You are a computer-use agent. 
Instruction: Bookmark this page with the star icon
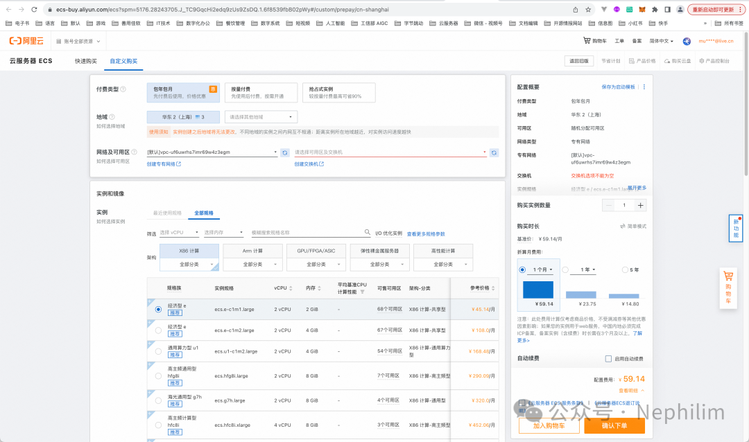[x=588, y=10]
